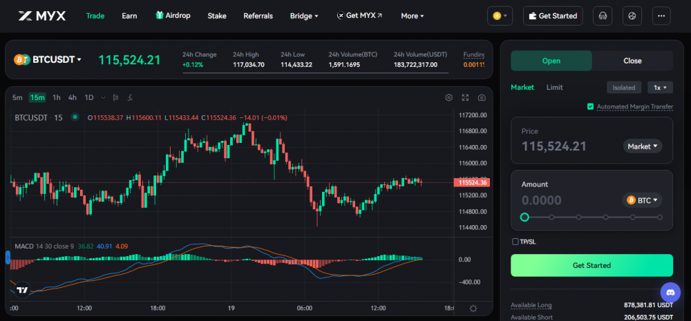The width and height of the screenshot is (691, 321).
Task: Open the chart settings gear icon
Action: [x=448, y=98]
